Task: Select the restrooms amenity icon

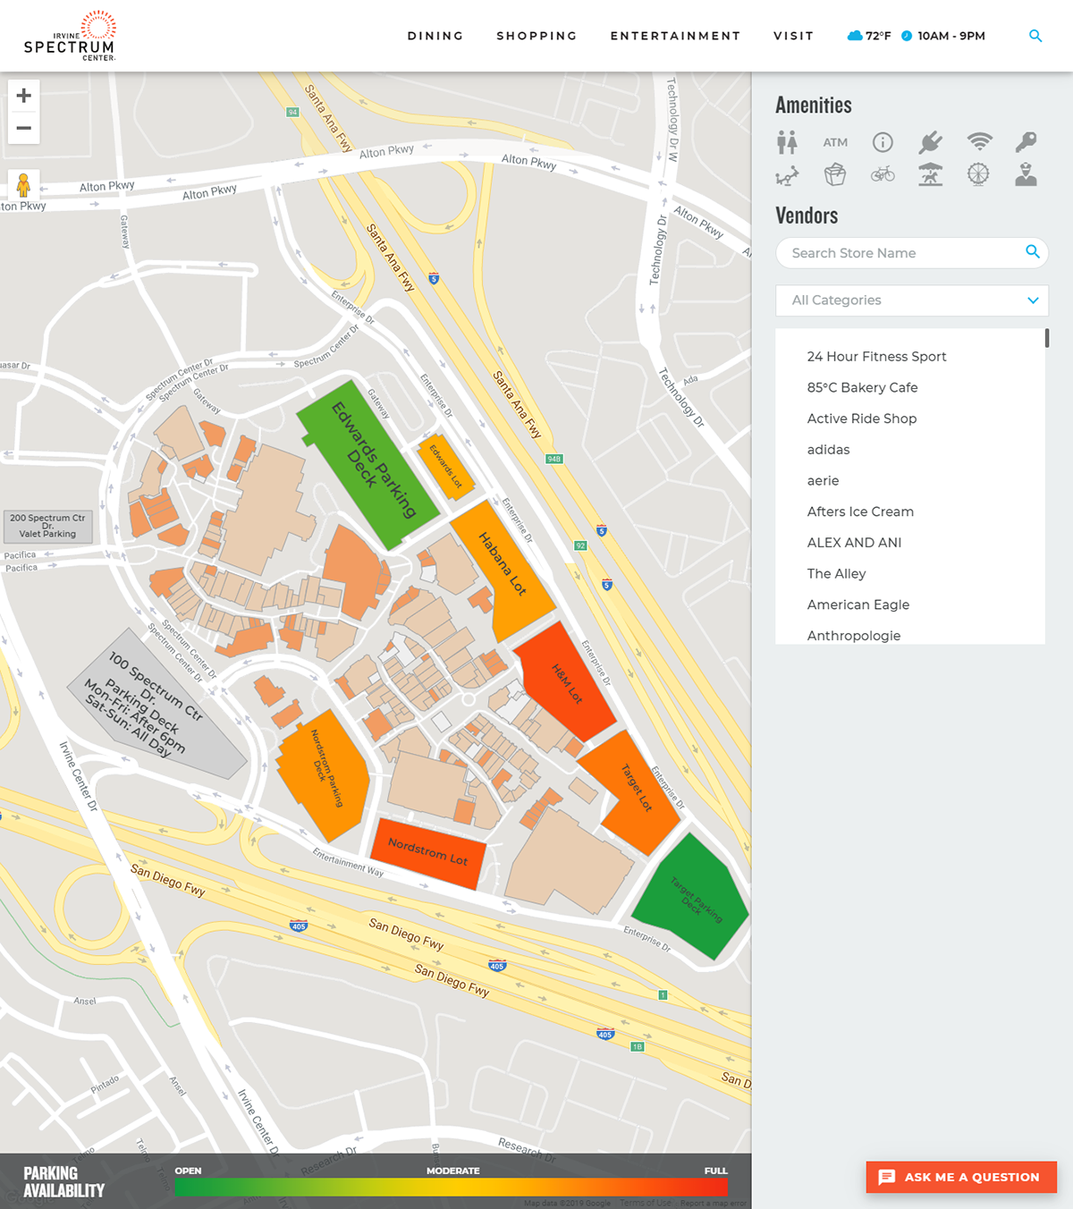Action: (x=788, y=141)
